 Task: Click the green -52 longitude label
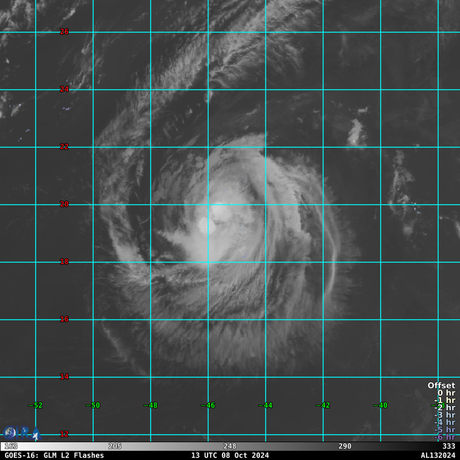click(x=36, y=405)
